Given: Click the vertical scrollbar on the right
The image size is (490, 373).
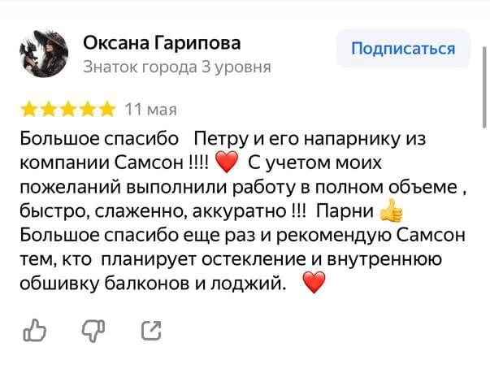Looking at the screenshot, I should pos(484,88).
